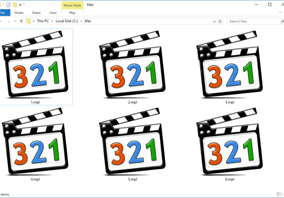Go forward with the forward arrow

coord(8,21)
